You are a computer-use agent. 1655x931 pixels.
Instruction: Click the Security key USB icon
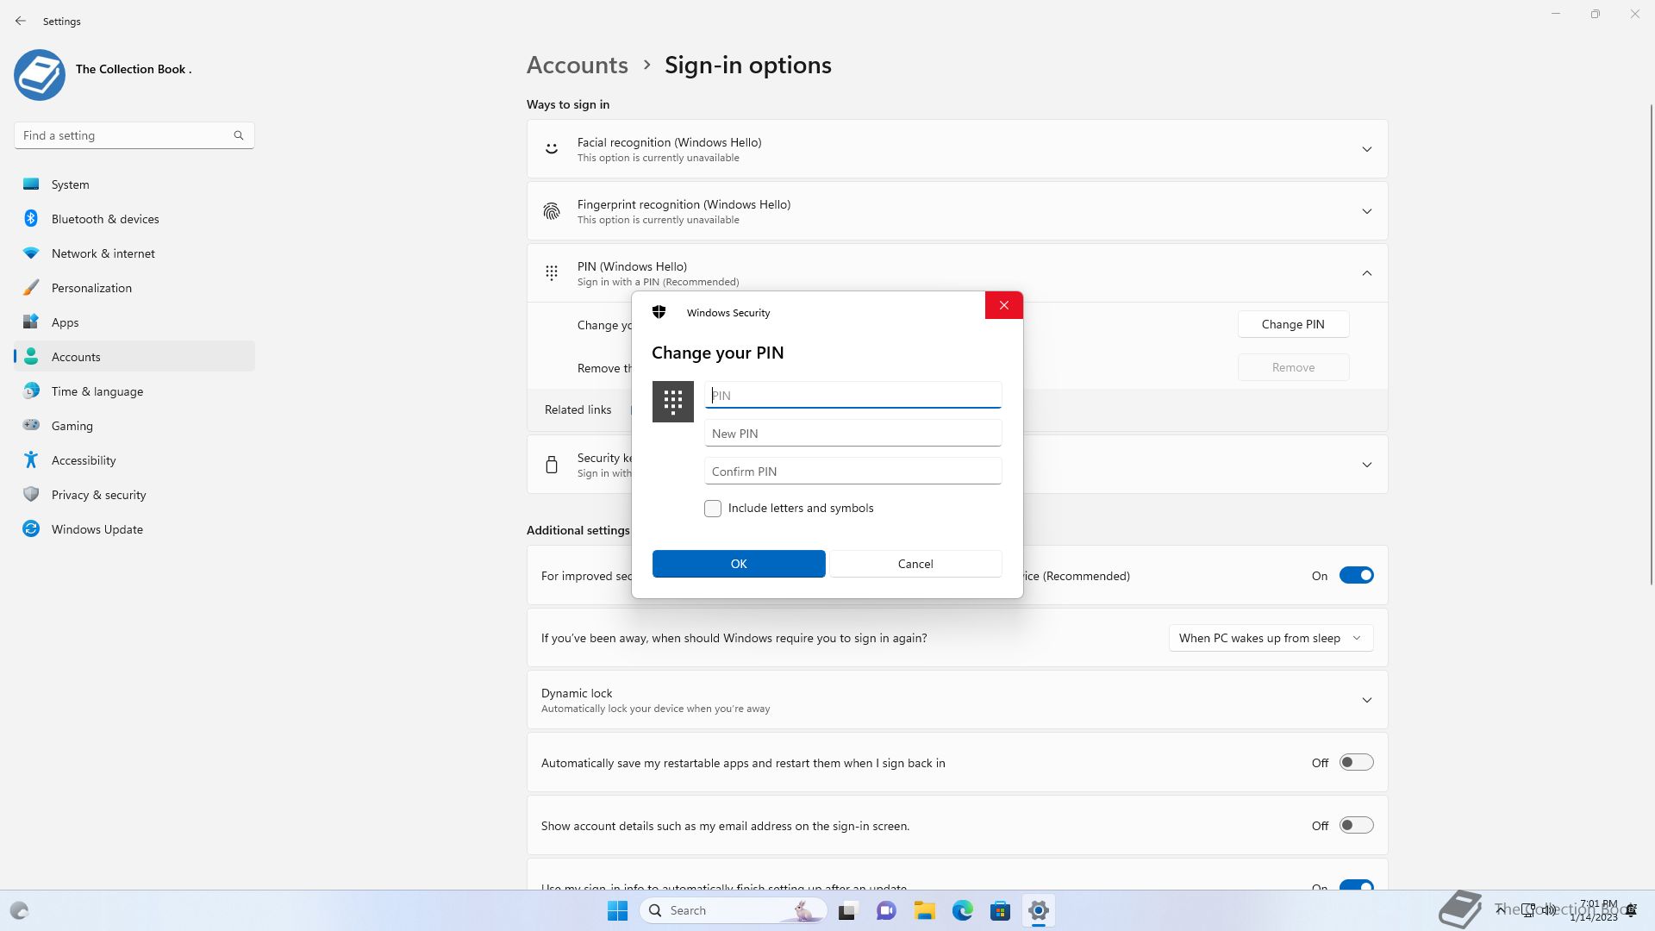[552, 465]
